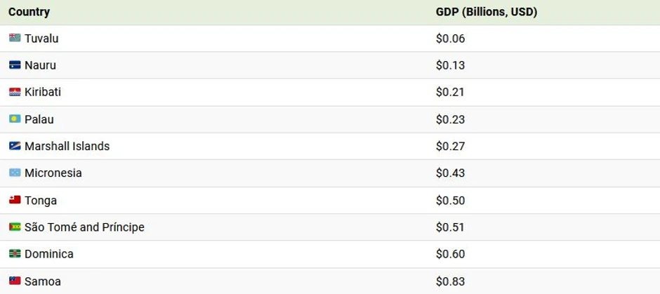Click the Dominica GDP value $0.60
Image resolution: width=660 pixels, height=294 pixels.
tap(450, 254)
